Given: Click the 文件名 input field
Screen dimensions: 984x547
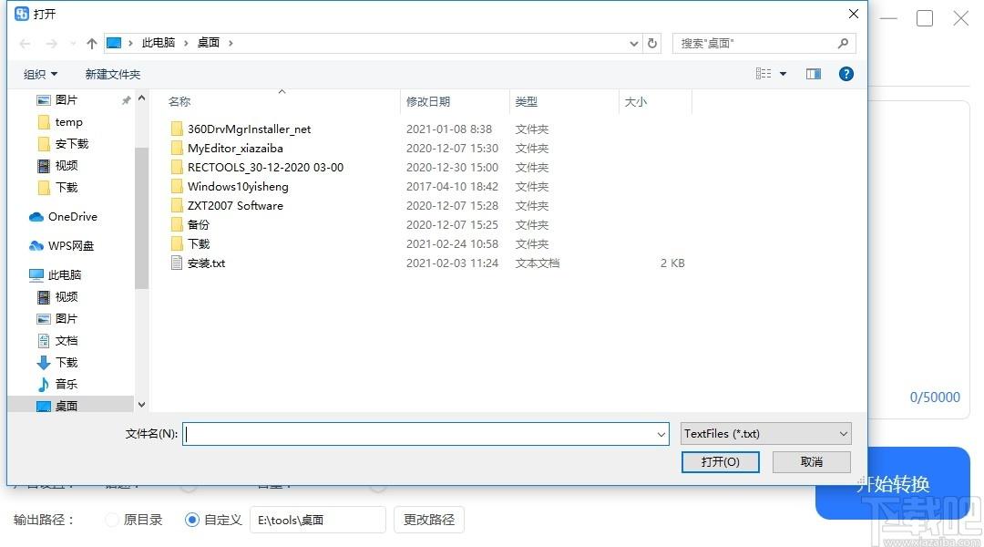Looking at the screenshot, I should (x=419, y=435).
